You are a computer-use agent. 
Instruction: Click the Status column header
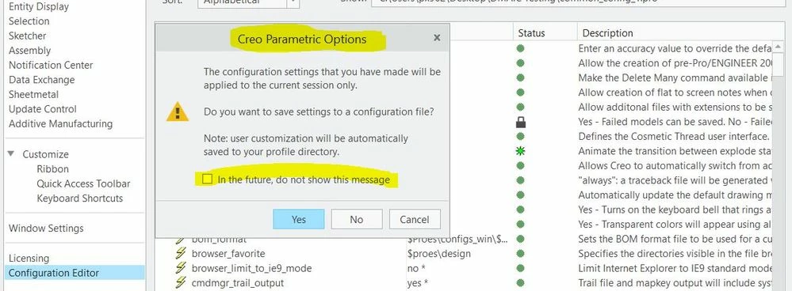click(x=531, y=33)
